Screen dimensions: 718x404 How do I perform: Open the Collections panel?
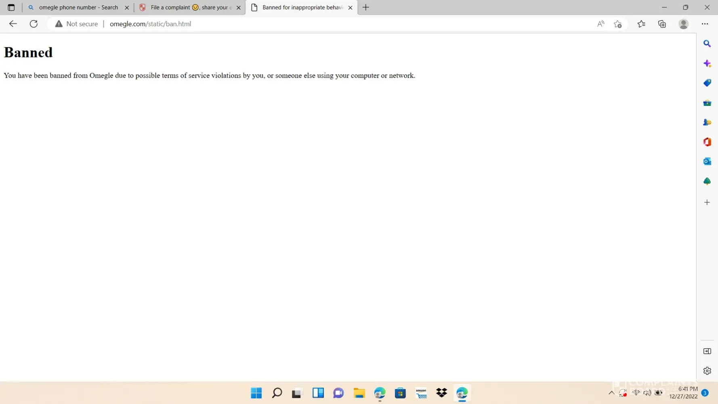click(662, 24)
